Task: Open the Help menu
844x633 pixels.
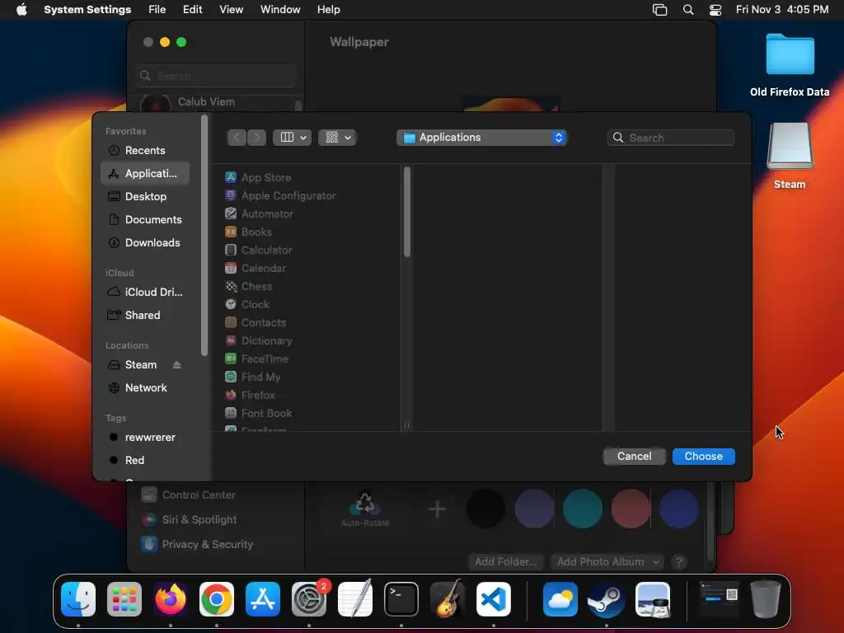Action: tap(328, 10)
